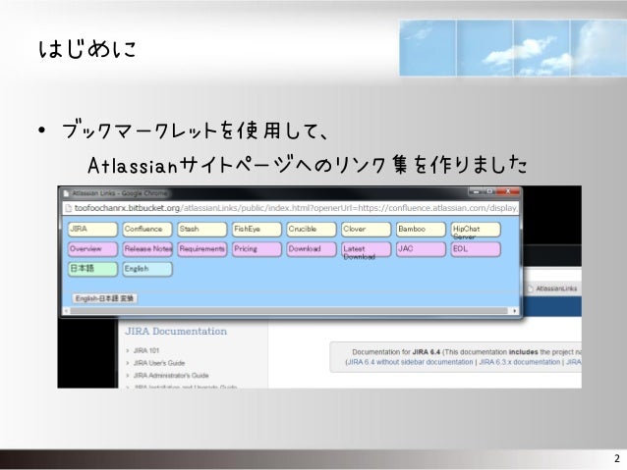Open the JIRA Documentation heading link
Image resolution: width=627 pixels, height=470 pixels.
tap(176, 331)
